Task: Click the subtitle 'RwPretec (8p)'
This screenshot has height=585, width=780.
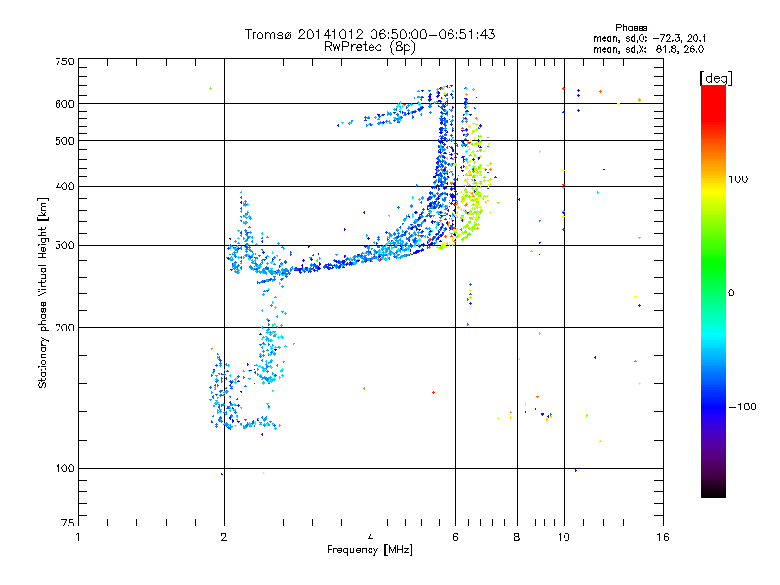Action: (x=370, y=47)
